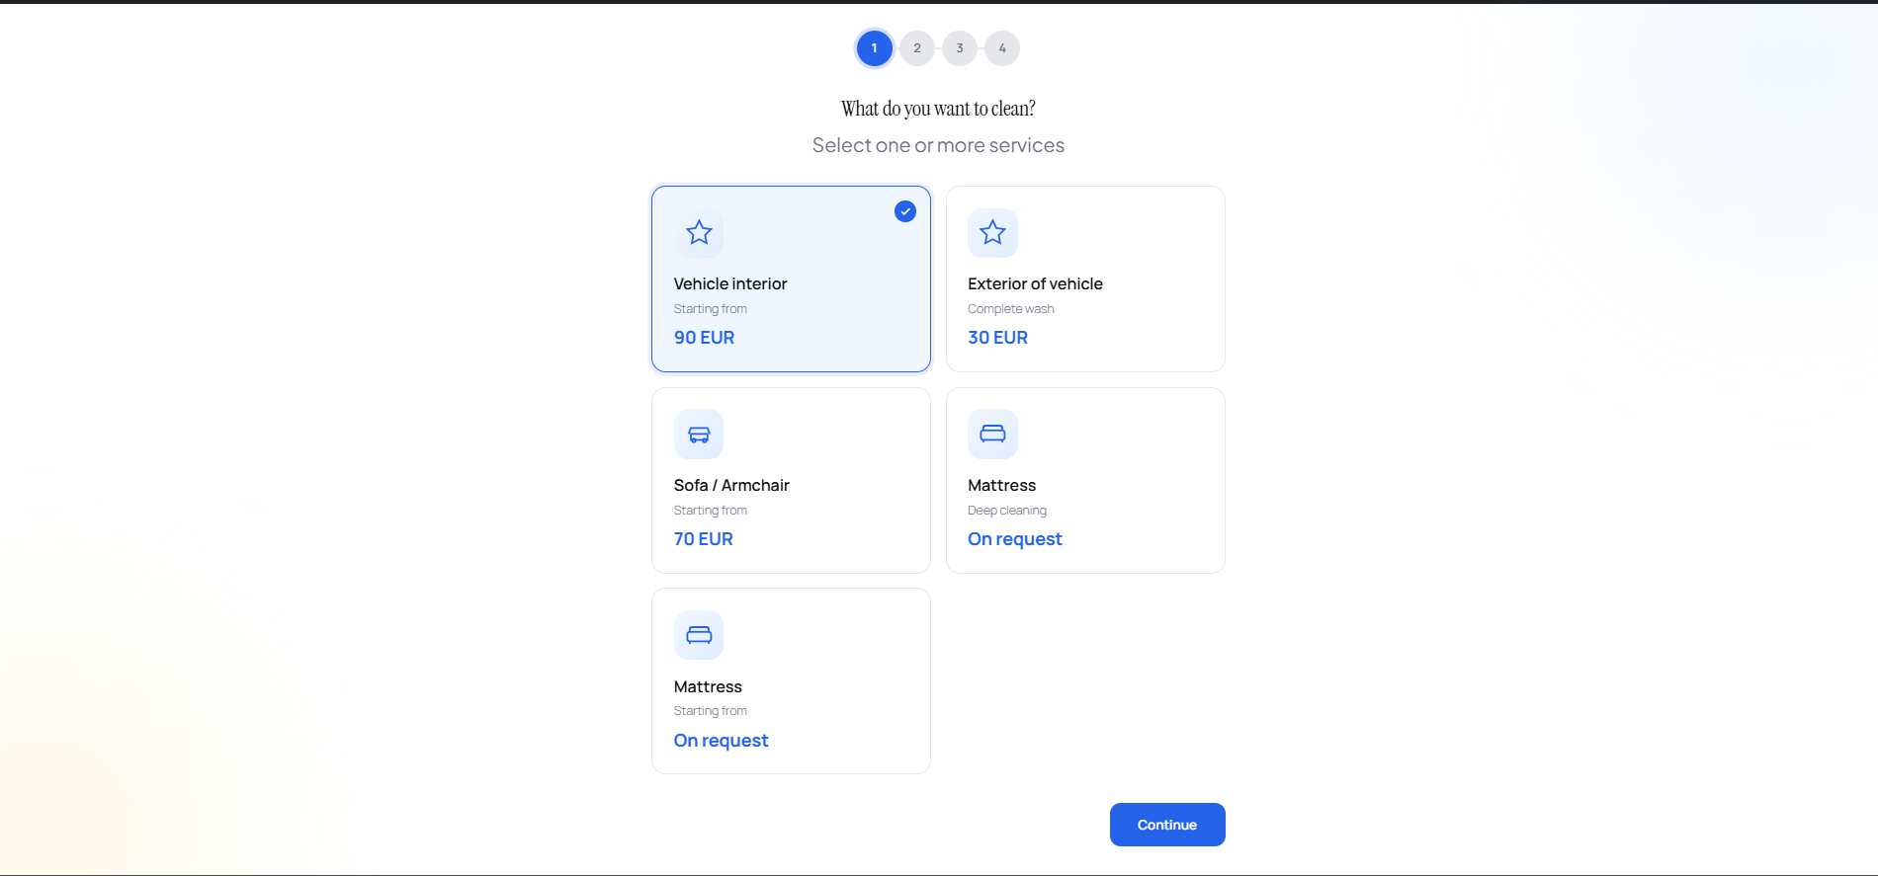The image size is (1878, 876).
Task: Click the 30 EUR price
Action: click(x=997, y=338)
